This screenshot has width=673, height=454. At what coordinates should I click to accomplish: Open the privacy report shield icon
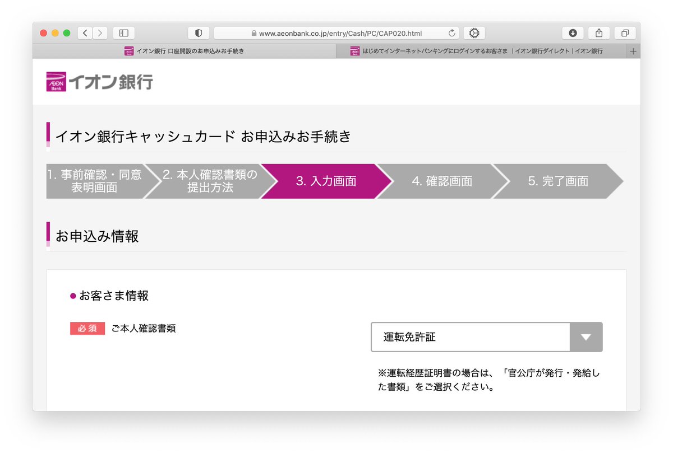click(199, 33)
